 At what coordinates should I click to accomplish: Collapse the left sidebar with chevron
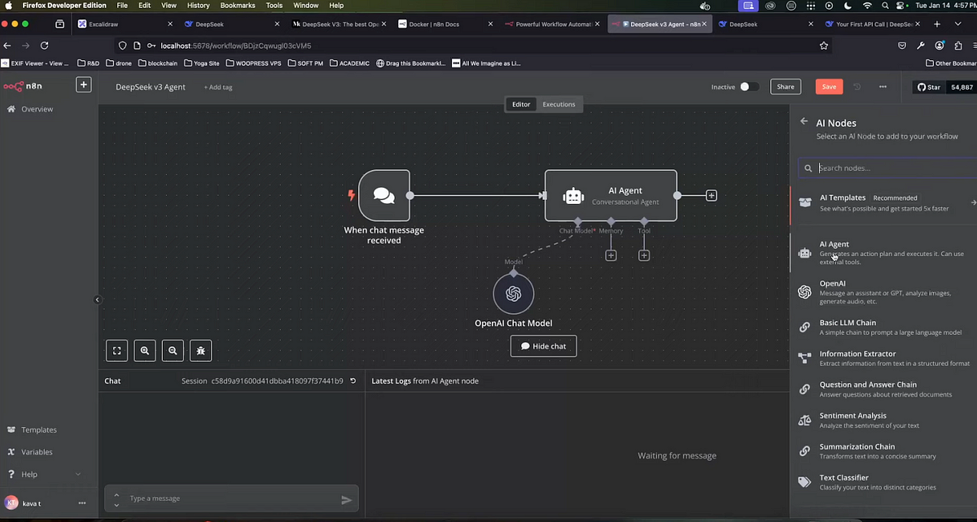coord(97,300)
